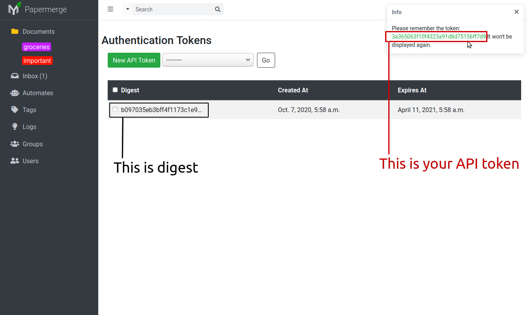Open the Tags section
529x315 pixels.
pos(29,110)
